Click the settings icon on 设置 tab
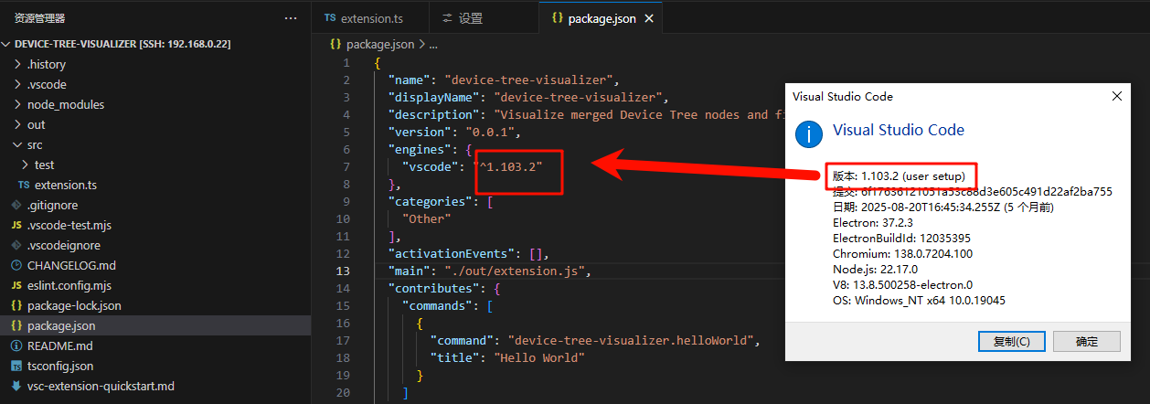 click(x=447, y=18)
